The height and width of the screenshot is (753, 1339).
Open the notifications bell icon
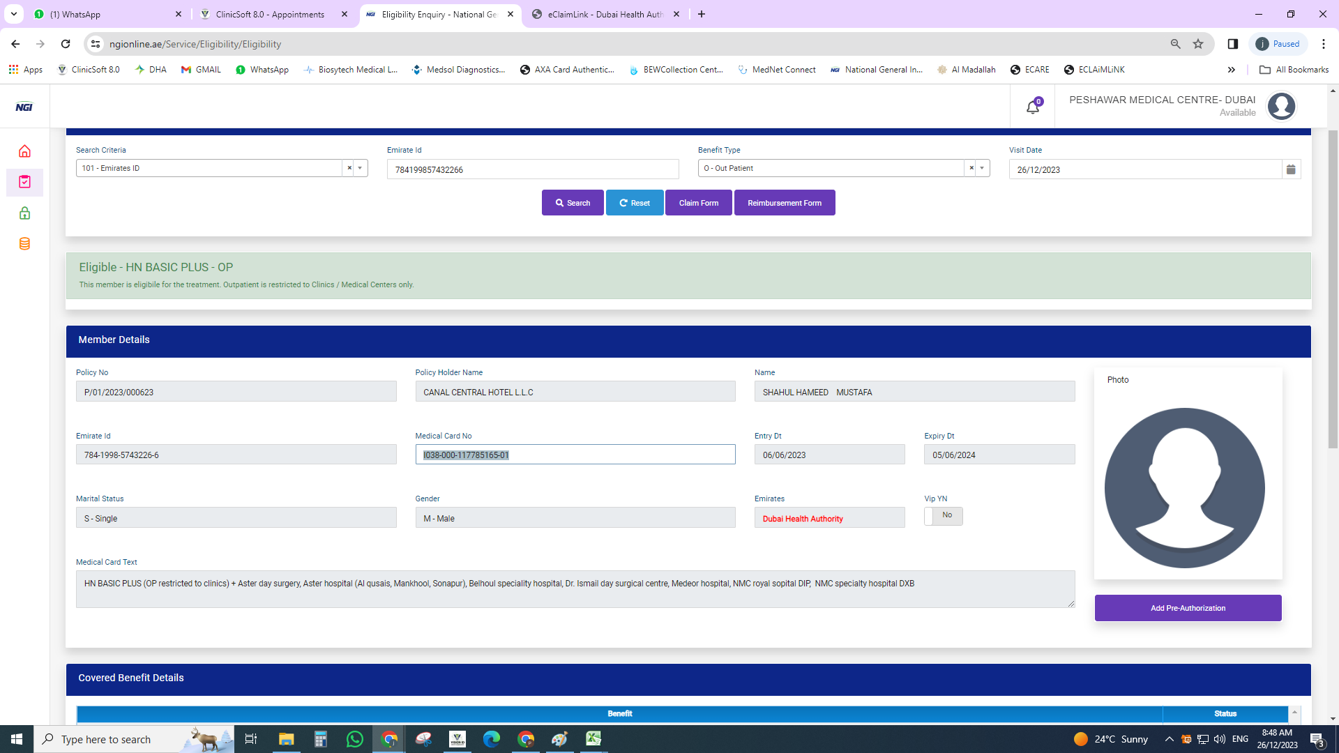[x=1032, y=107]
